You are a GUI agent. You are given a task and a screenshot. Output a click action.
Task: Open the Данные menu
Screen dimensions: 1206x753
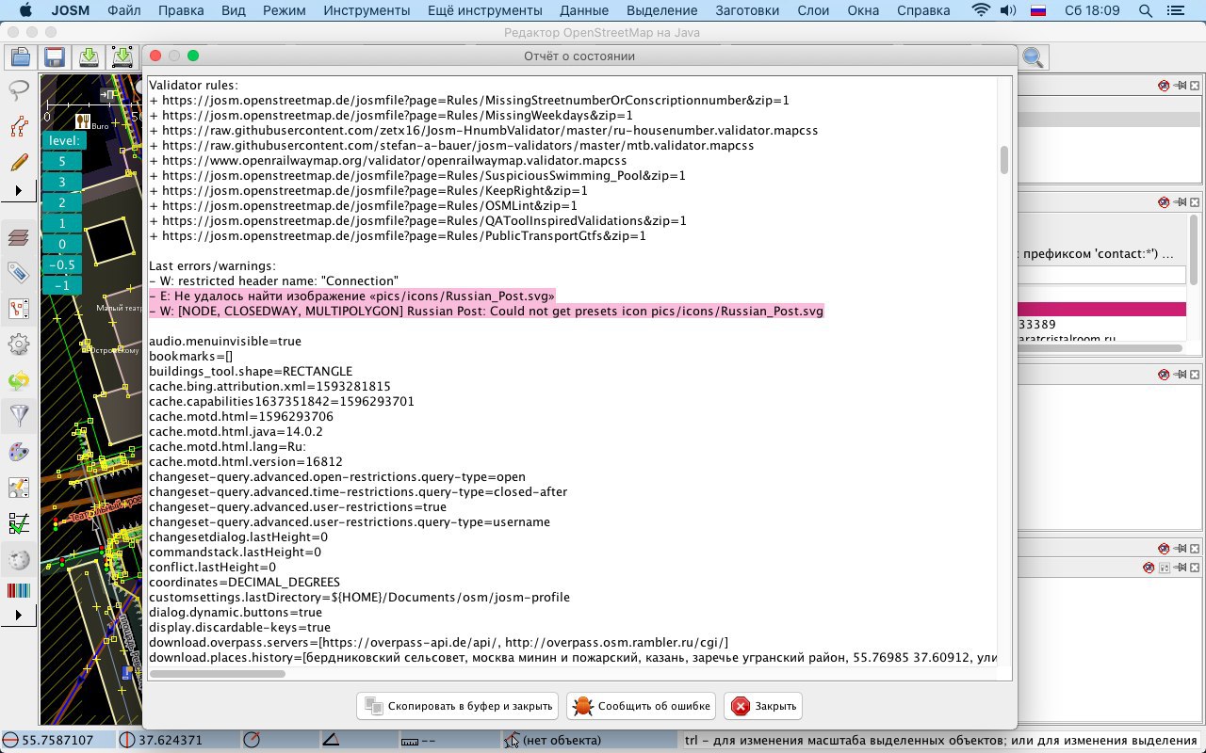[584, 10]
